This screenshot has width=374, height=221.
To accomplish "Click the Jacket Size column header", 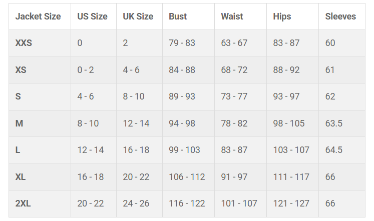I will coord(38,16).
